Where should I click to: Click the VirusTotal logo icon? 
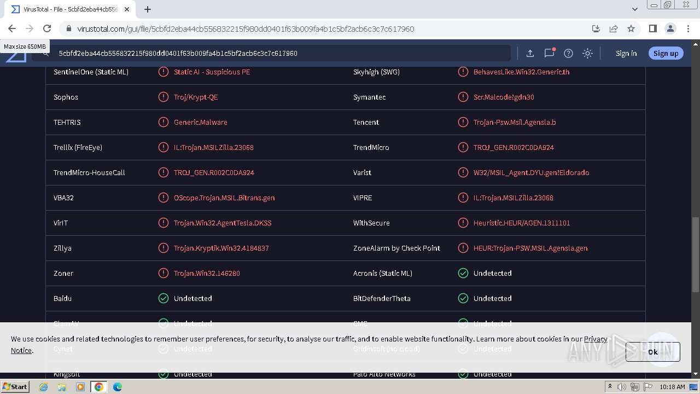click(x=16, y=55)
